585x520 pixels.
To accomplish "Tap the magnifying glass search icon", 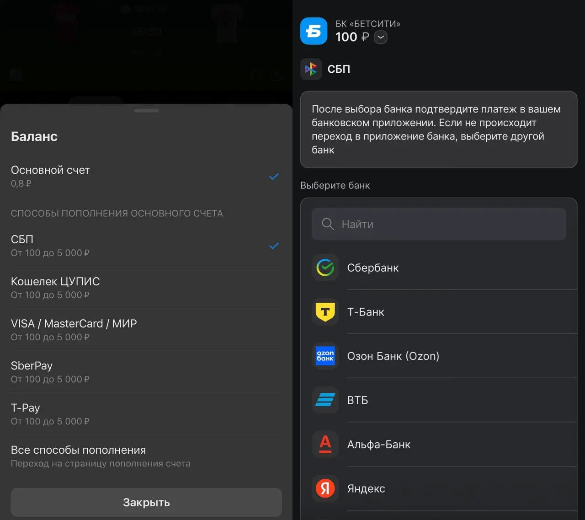I will pyautogui.click(x=328, y=224).
